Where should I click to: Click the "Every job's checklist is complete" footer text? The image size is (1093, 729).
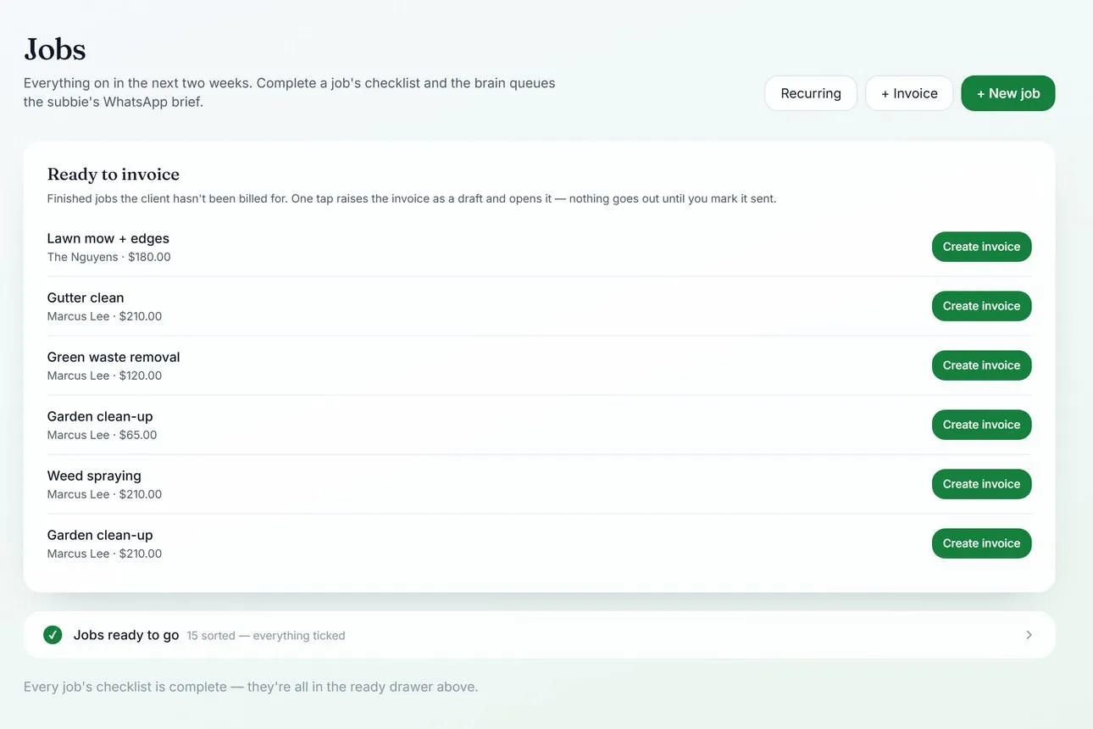click(x=251, y=687)
